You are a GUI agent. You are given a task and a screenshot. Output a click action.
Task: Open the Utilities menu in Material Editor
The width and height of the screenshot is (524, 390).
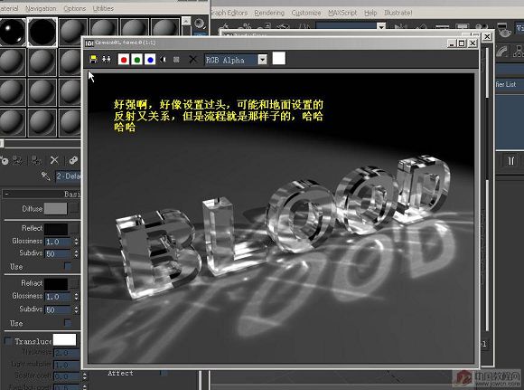(x=103, y=8)
